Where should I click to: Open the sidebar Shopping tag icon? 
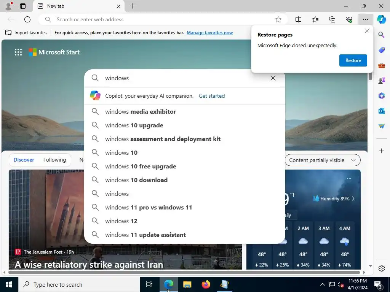(x=381, y=50)
